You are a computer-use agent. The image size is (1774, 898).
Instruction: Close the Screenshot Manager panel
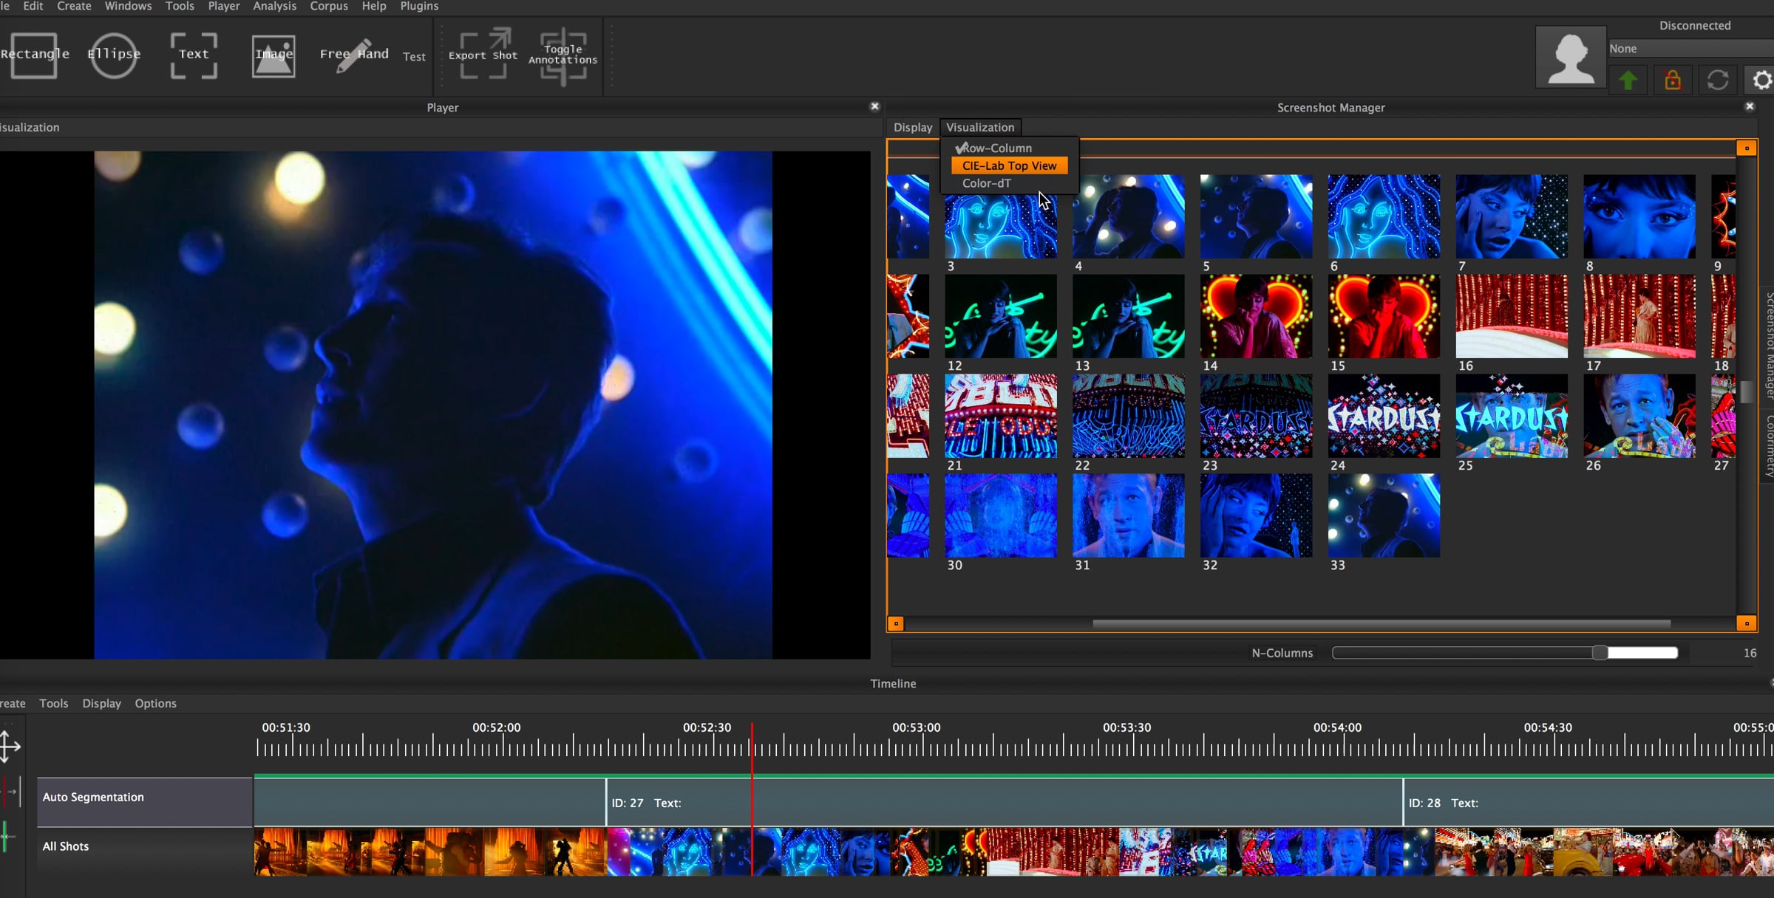pos(1750,106)
